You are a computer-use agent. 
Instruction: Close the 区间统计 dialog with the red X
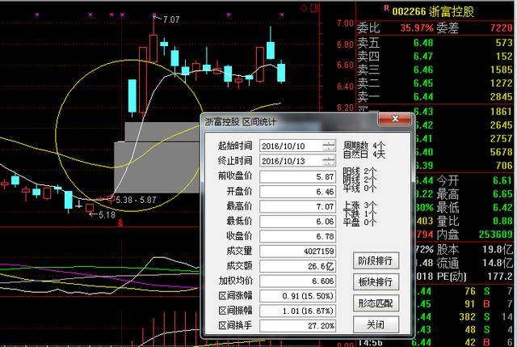[x=395, y=119]
